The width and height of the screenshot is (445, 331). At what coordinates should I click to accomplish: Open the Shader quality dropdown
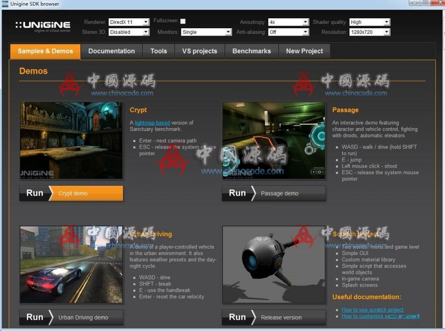point(370,22)
